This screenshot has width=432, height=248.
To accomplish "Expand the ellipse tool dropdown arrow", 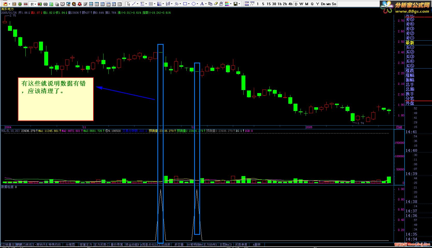I will click(x=197, y=4).
